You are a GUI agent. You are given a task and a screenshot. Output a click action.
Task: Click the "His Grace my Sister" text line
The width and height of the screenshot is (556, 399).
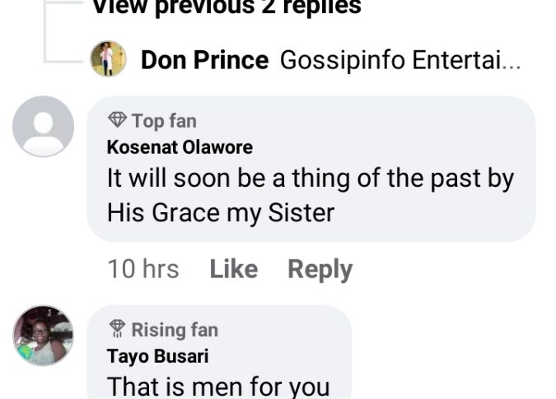(x=221, y=213)
